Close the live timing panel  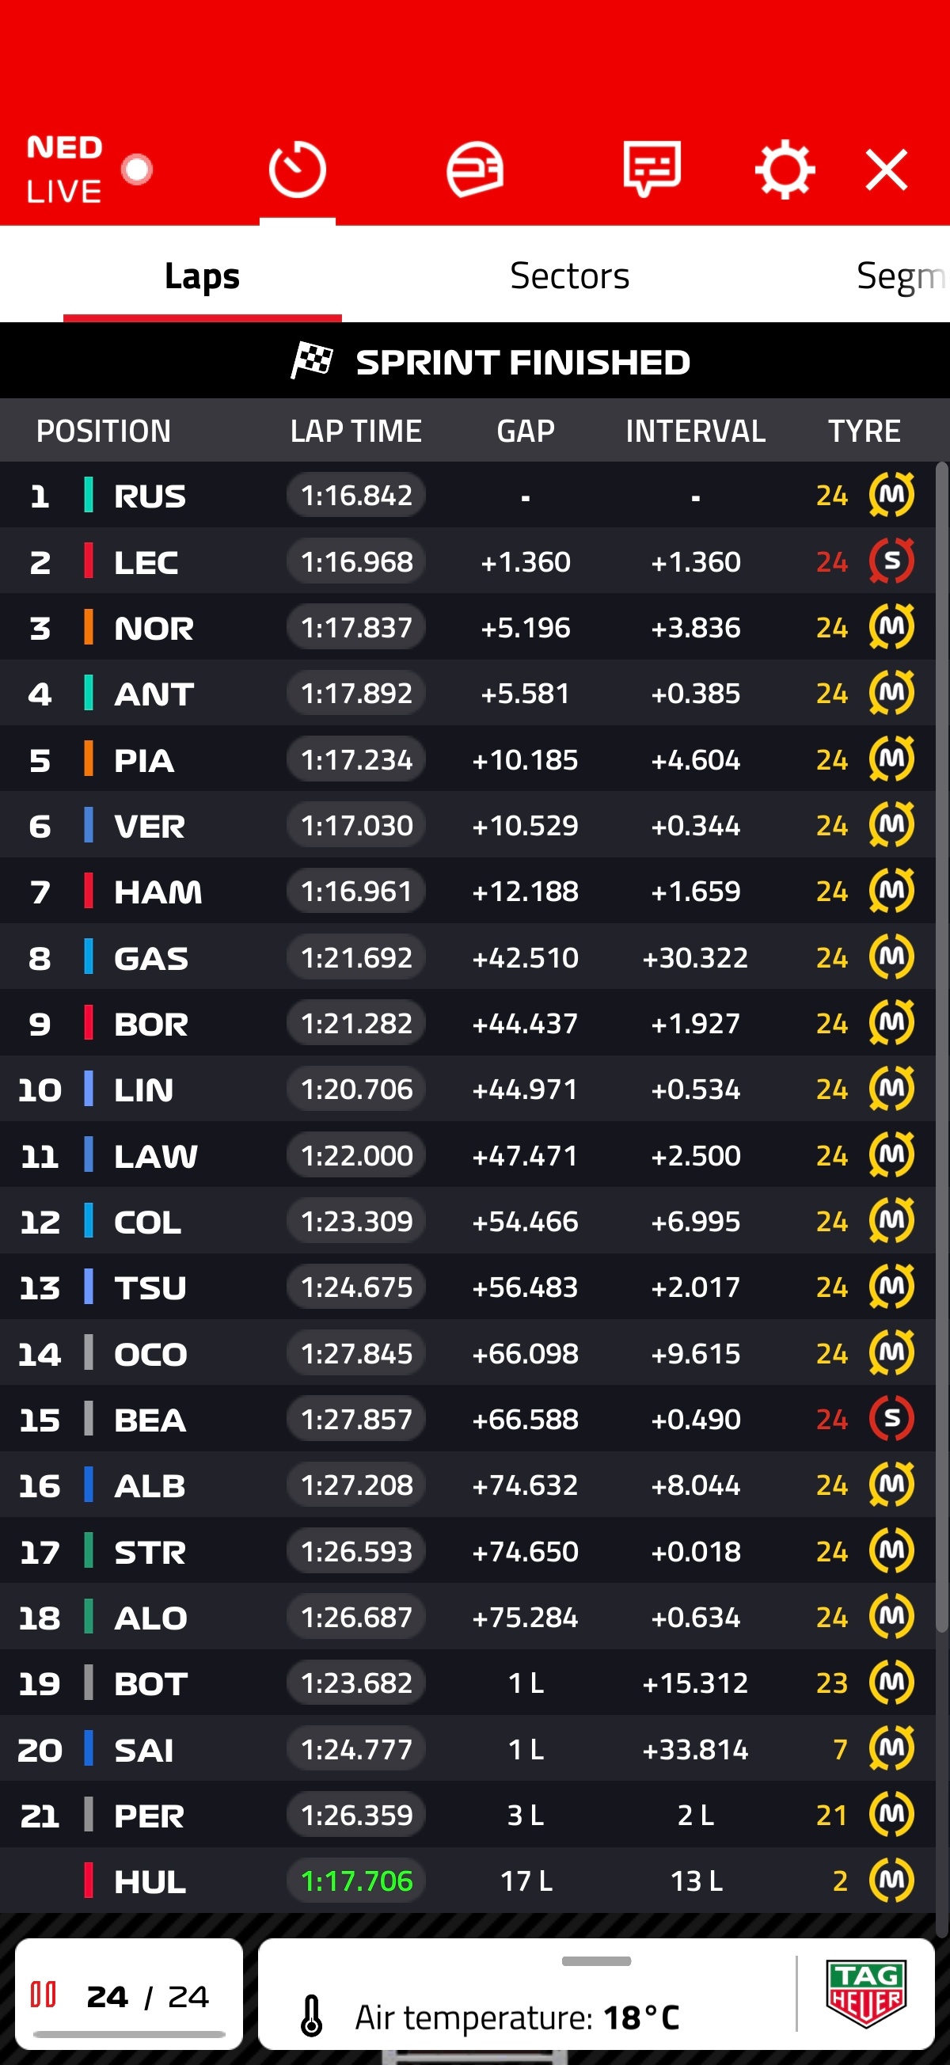887,170
